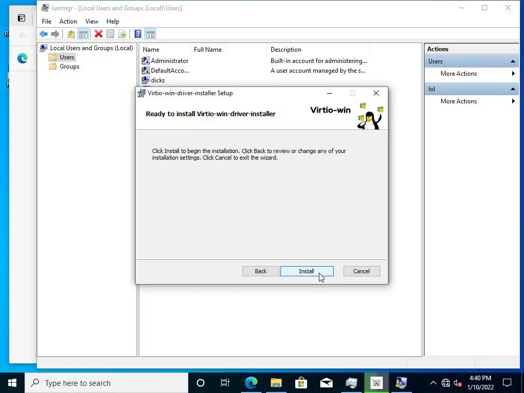Close the Virtio-win setup dialog
Screen dimensions: 524x393
pos(376,93)
